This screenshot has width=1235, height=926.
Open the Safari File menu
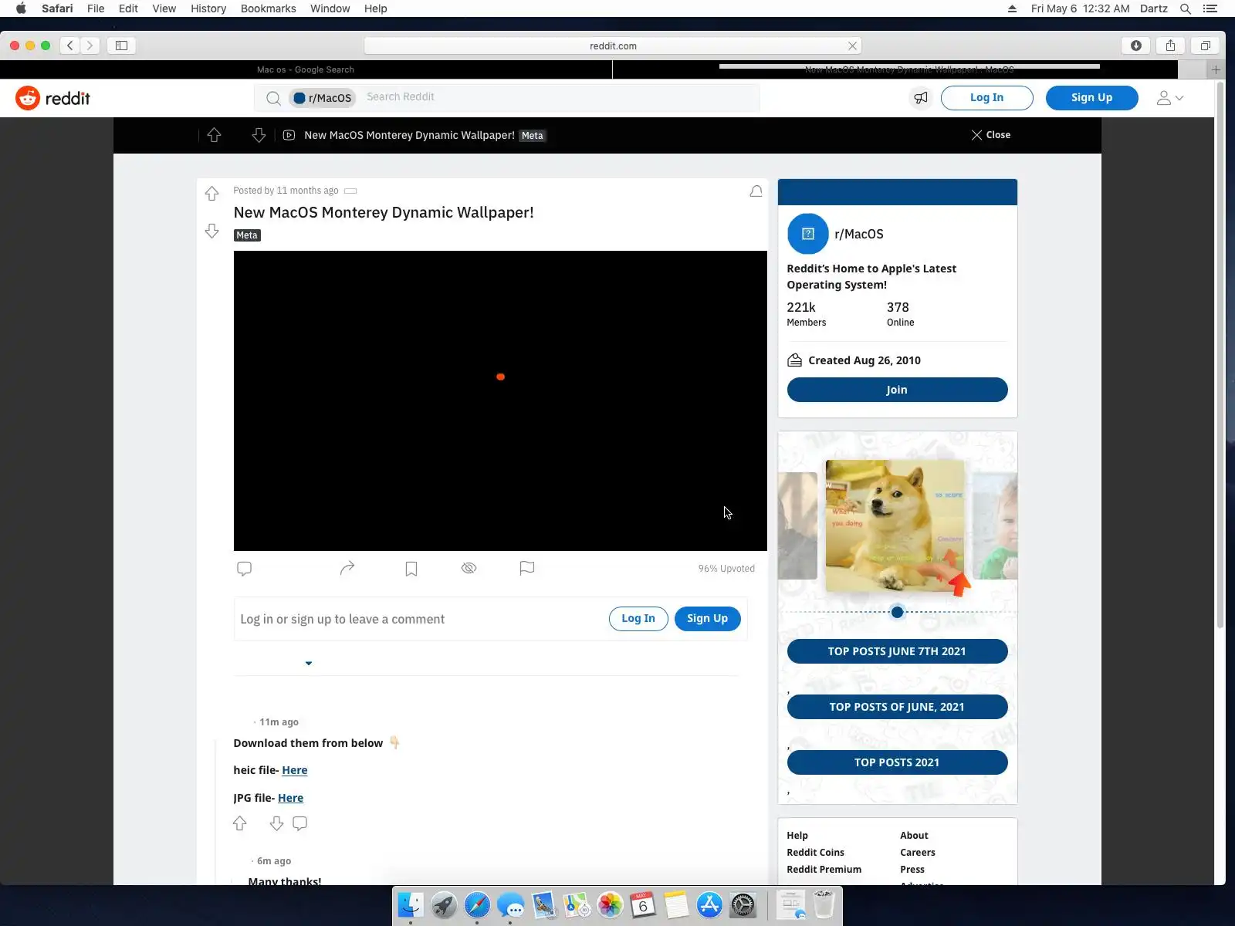coord(96,8)
